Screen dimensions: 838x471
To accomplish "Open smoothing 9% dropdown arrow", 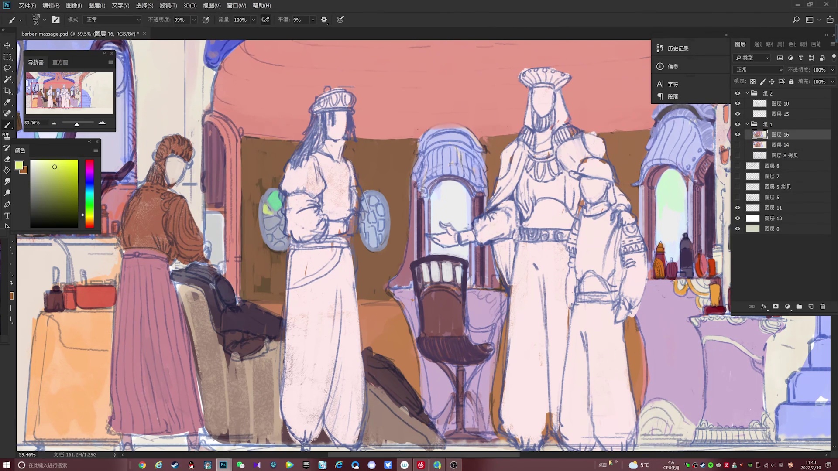I will (313, 20).
